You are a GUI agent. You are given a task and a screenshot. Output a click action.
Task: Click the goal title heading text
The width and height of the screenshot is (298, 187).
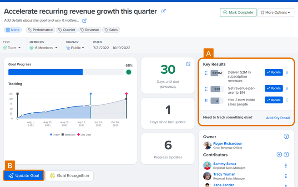click(x=81, y=11)
